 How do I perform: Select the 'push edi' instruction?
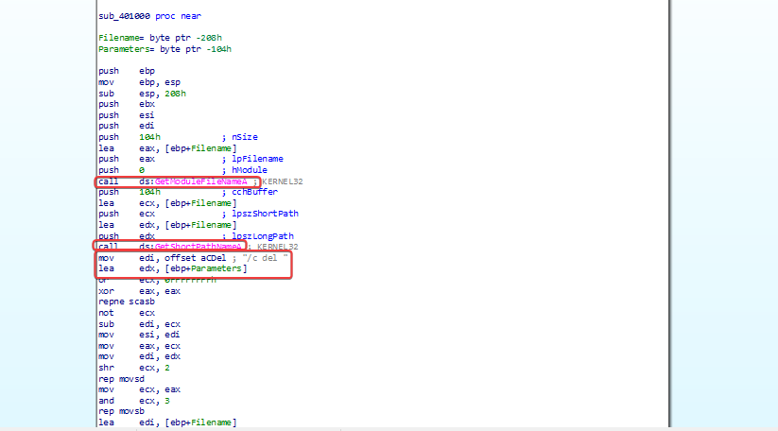[127, 126]
